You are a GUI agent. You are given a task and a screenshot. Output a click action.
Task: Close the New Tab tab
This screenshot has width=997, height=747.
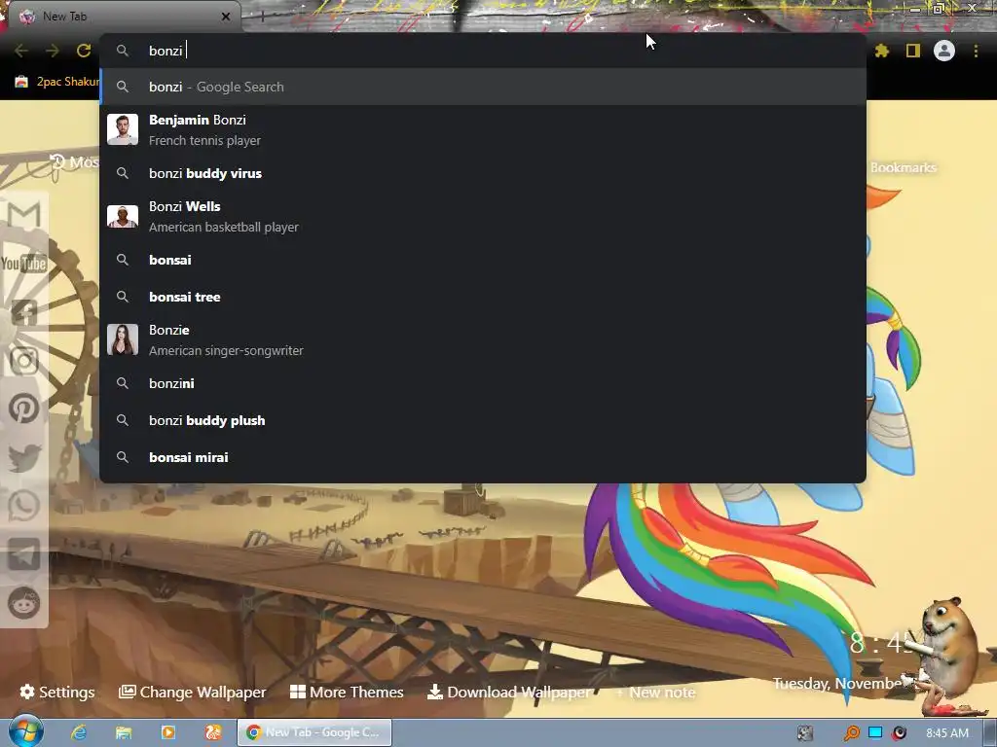[225, 18]
